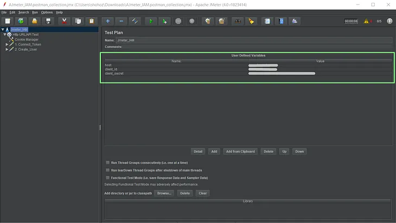Image resolution: width=396 pixels, height=223 pixels.
Task: Click the test plan Name input field
Action: pos(254,40)
